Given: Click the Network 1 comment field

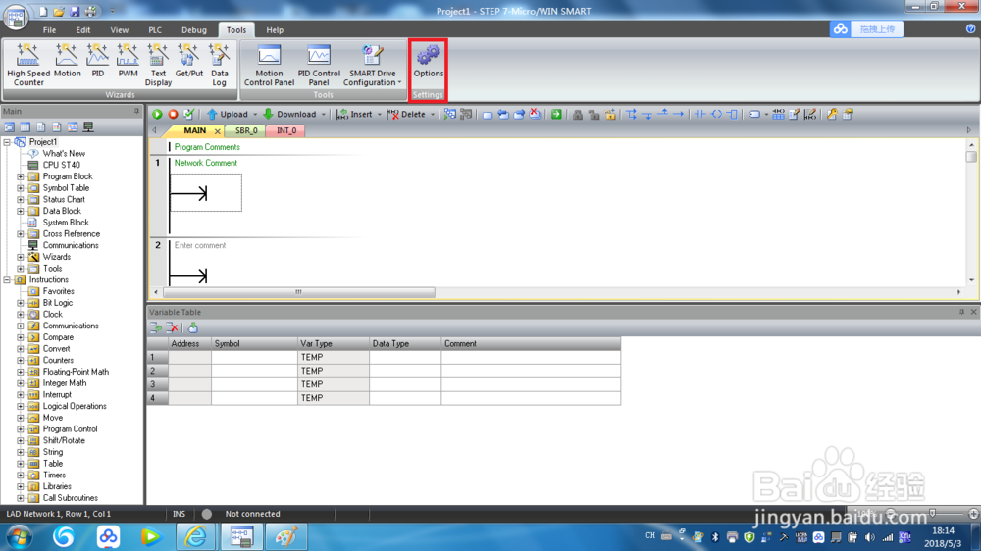Looking at the screenshot, I should point(206,163).
